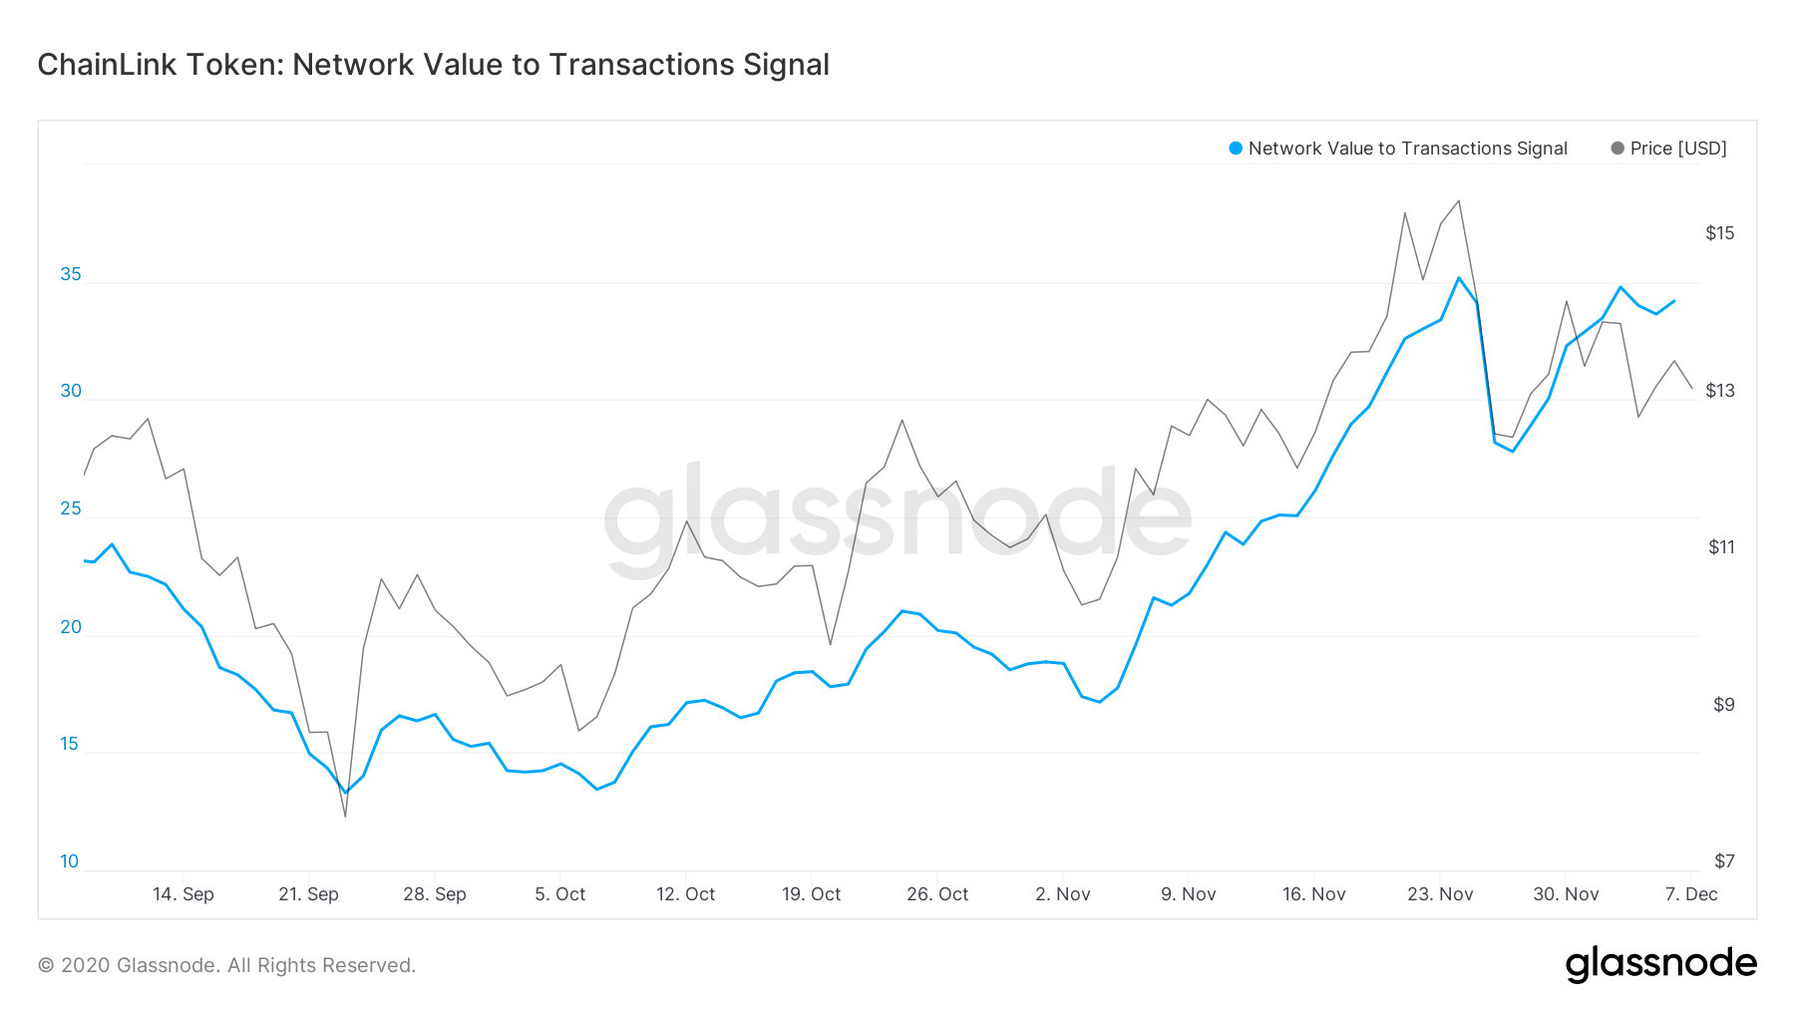
Task: Toggle the Price [USD] legend entry
Action: (x=1668, y=149)
